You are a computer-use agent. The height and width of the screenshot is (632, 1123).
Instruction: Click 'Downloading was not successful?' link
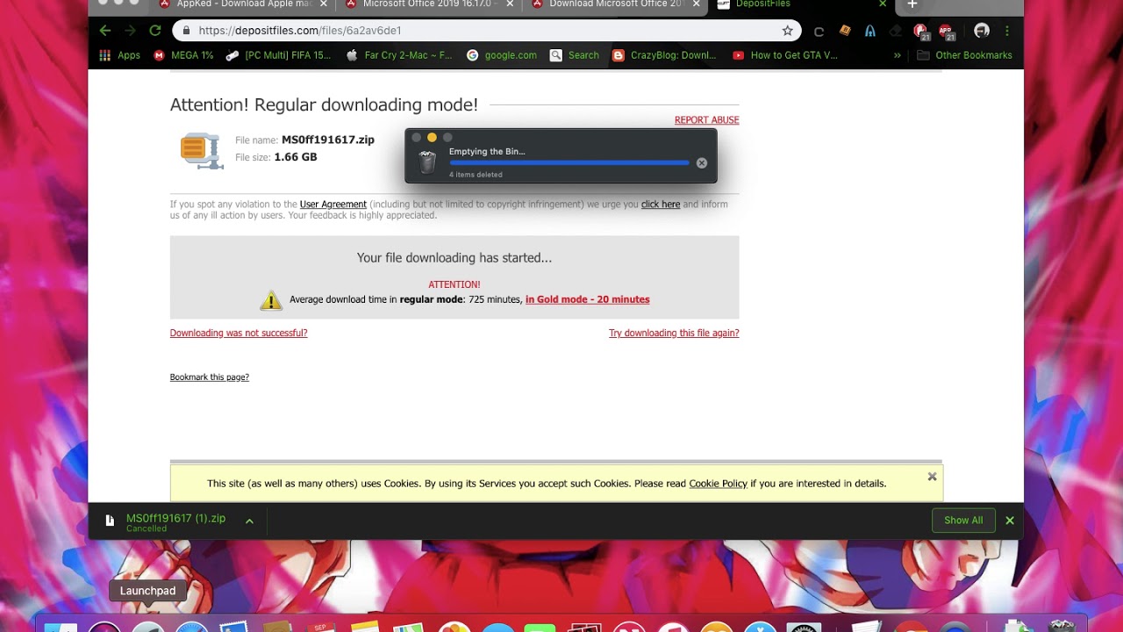click(x=239, y=334)
